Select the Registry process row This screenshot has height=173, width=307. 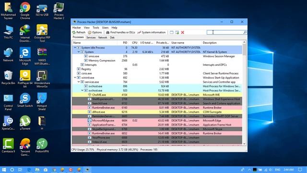coord(157,69)
